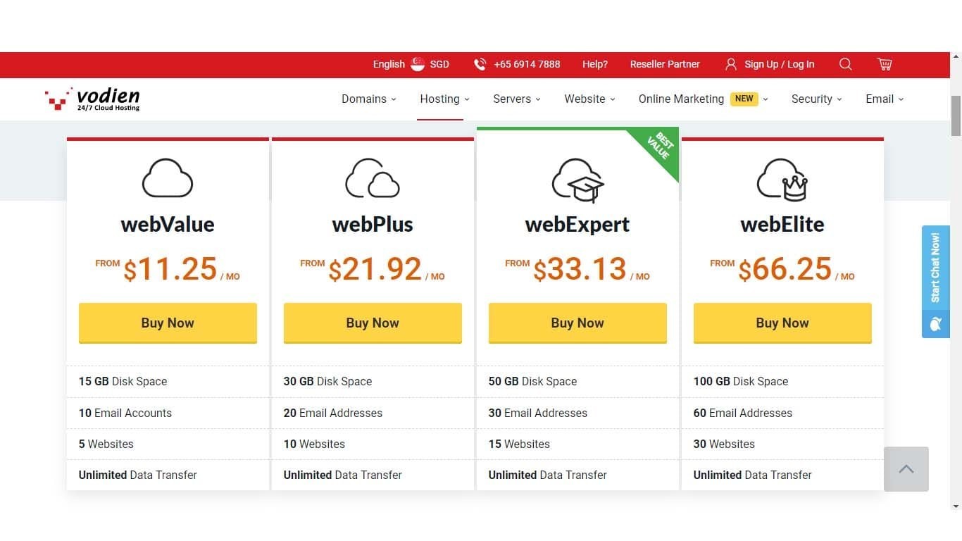962x541 pixels.
Task: Click the phone icon beside +65 6914 7888
Action: [480, 64]
